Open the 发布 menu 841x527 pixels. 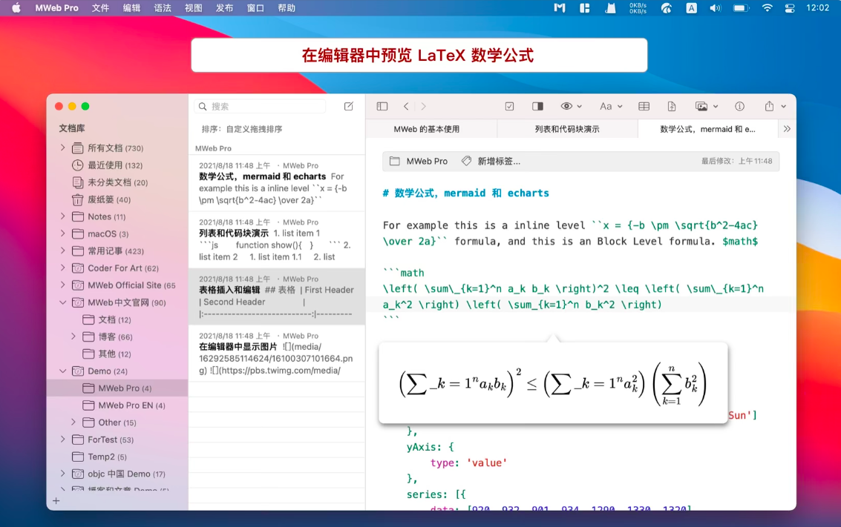224,8
